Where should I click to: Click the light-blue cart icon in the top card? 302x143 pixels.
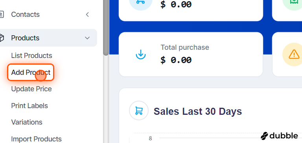click(141, 2)
